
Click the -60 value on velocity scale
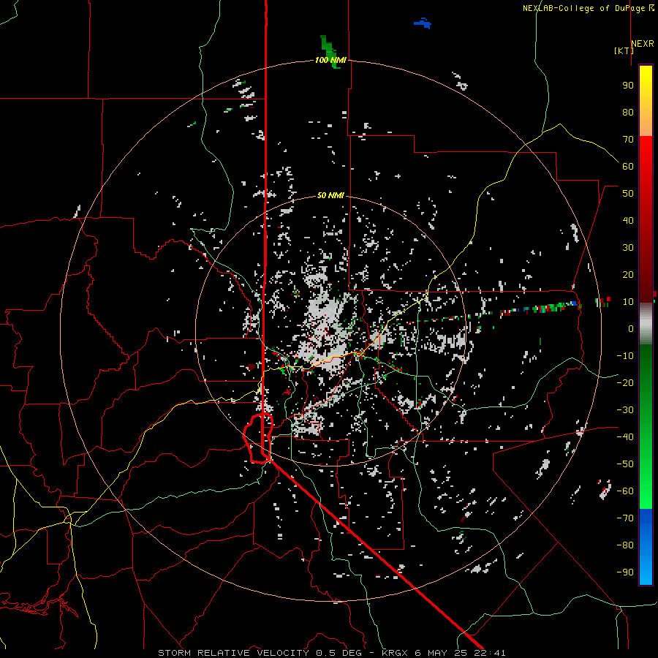pyautogui.click(x=625, y=491)
